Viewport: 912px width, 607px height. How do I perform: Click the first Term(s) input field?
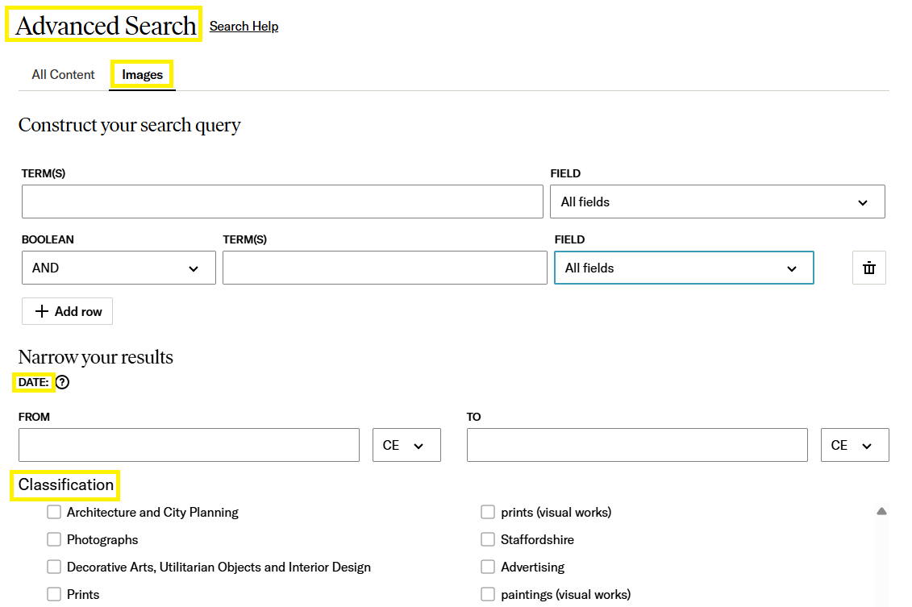(x=282, y=202)
